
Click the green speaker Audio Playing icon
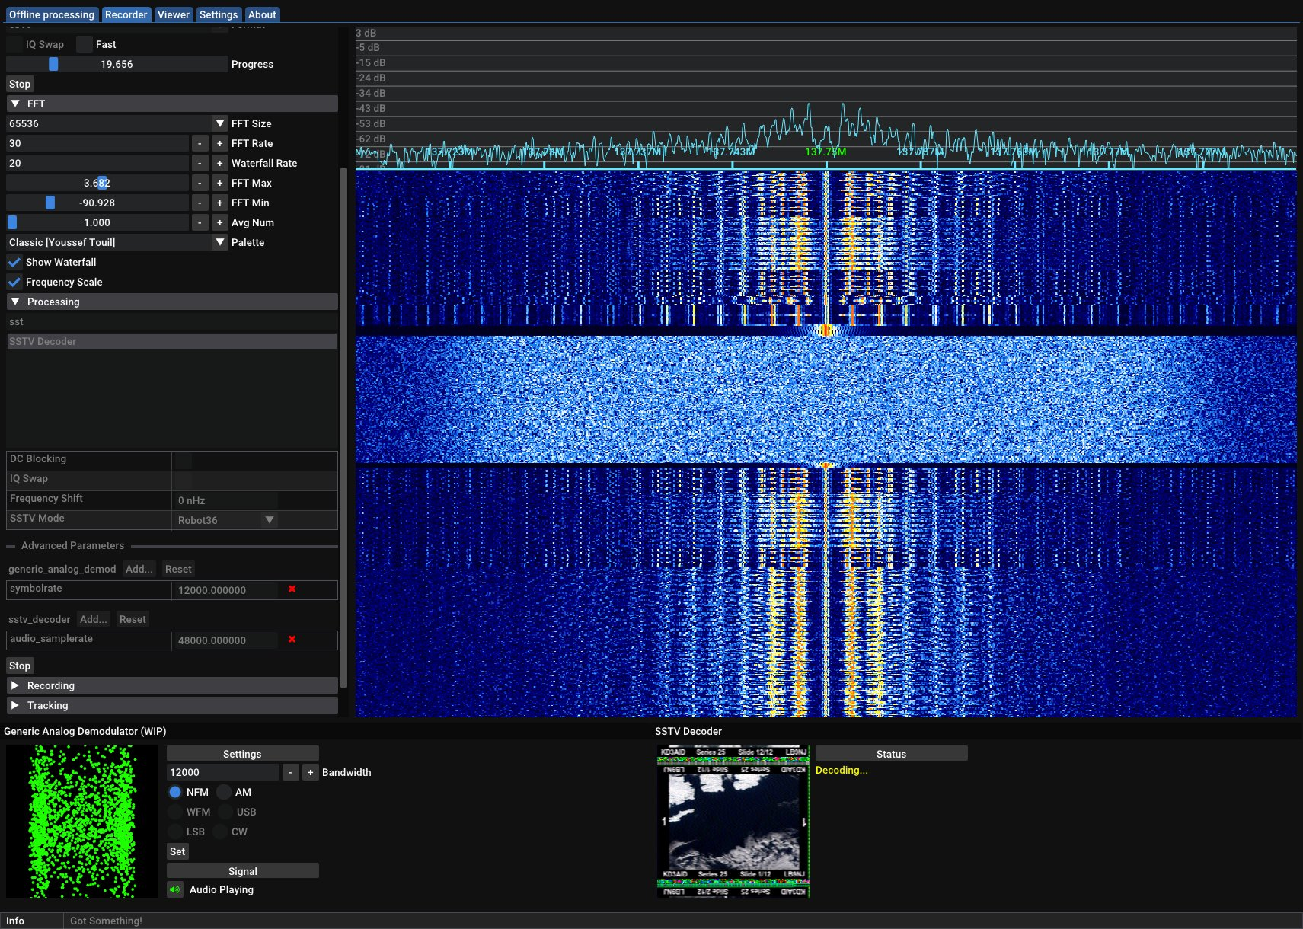[175, 889]
